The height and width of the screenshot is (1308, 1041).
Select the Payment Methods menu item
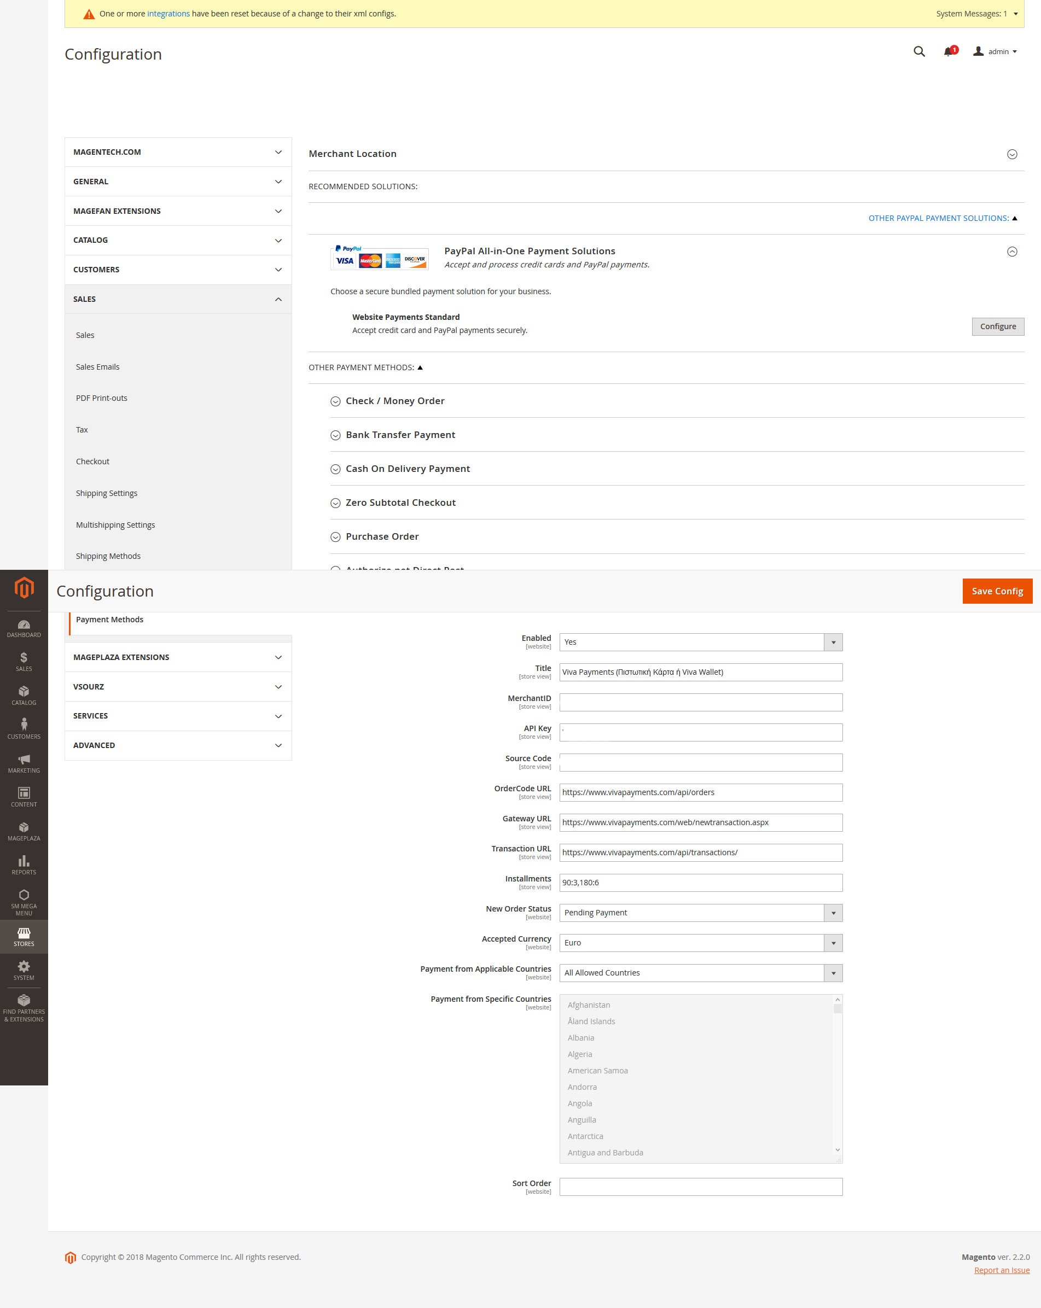coord(110,620)
